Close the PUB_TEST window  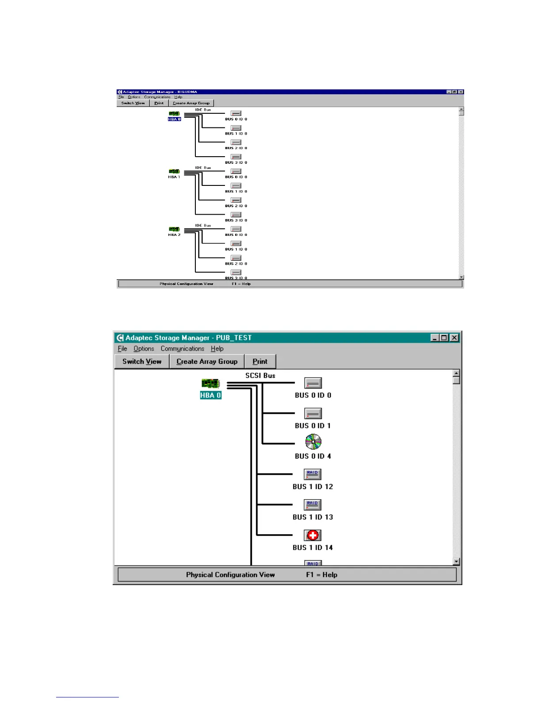[x=454, y=338]
